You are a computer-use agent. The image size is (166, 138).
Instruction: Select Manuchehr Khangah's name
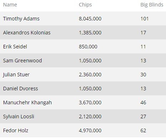tap(28, 103)
